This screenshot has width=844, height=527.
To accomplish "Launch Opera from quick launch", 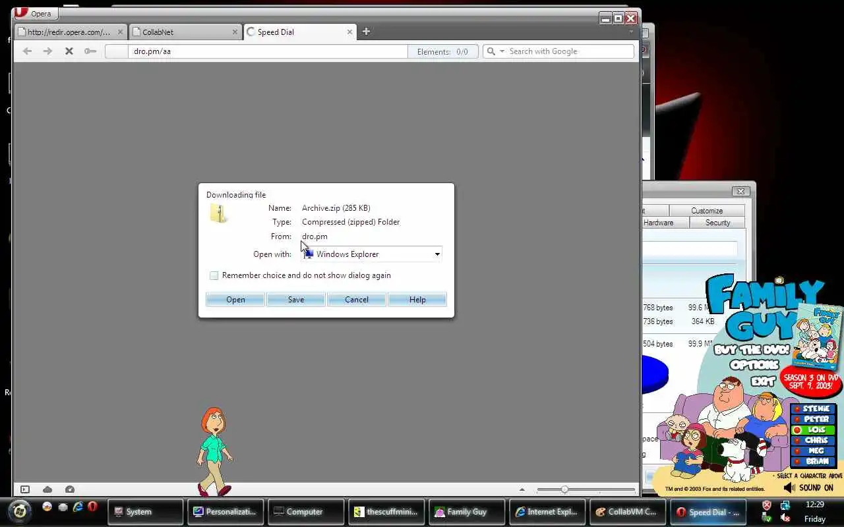I will 93,507.
